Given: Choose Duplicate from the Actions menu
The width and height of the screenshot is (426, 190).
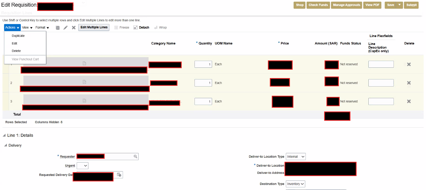Looking at the screenshot, I should pos(18,36).
